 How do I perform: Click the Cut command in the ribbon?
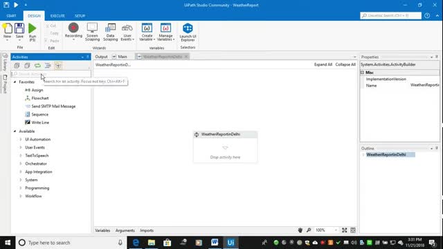tap(51, 26)
